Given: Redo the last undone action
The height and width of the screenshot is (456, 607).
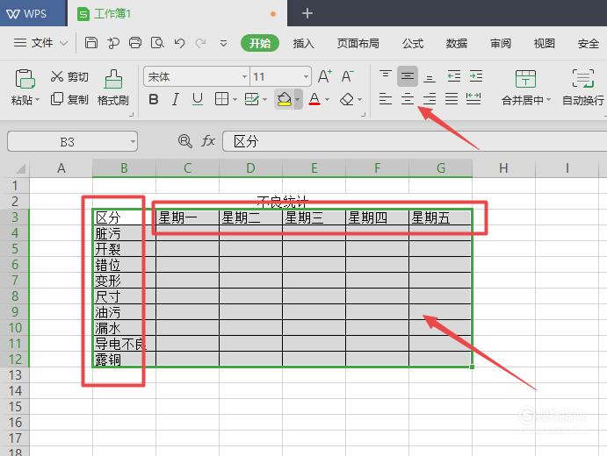Looking at the screenshot, I should 200,43.
